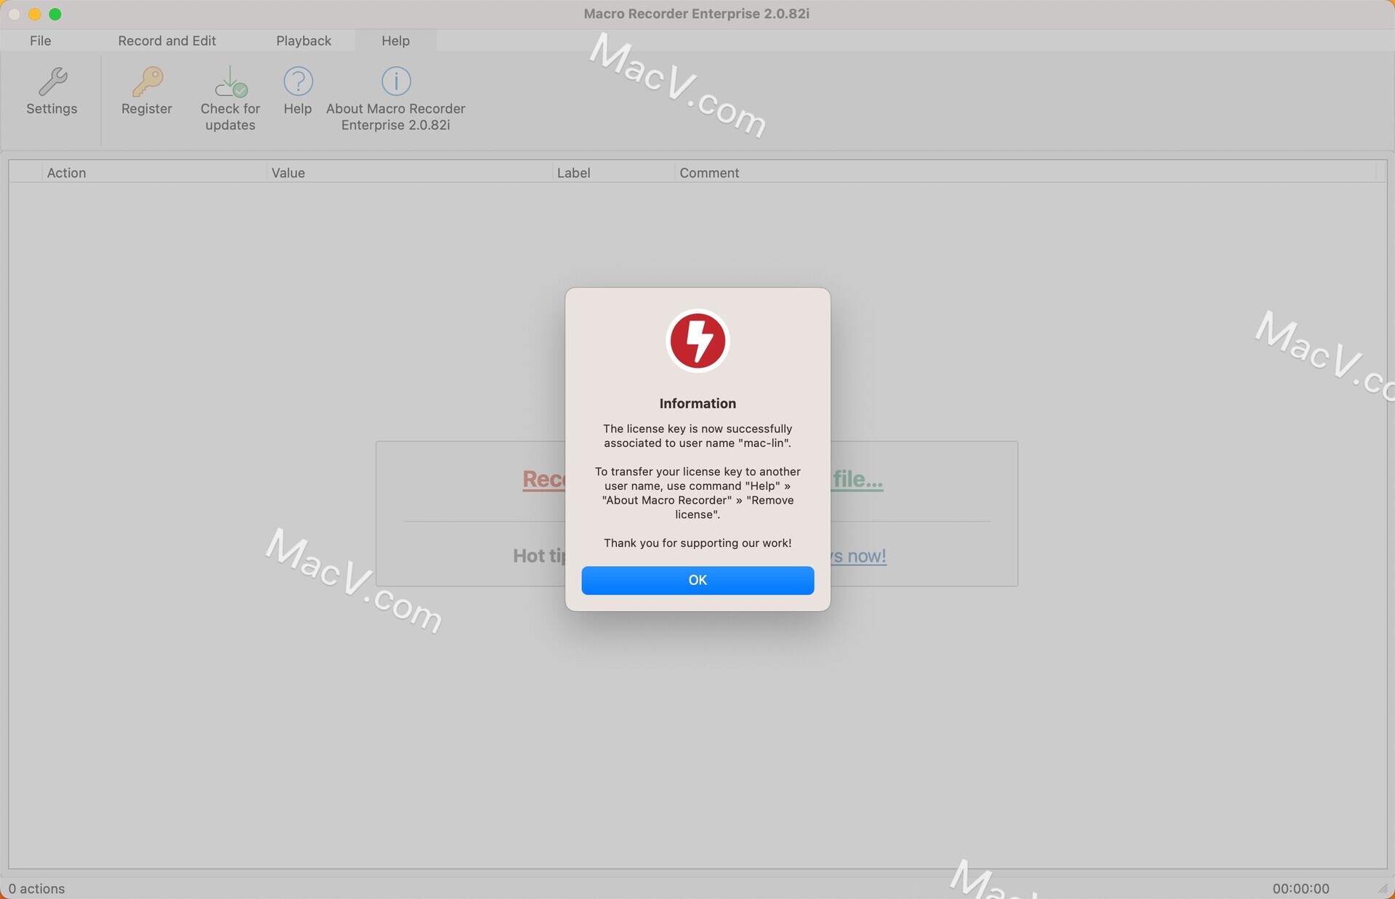1395x899 pixels.
Task: Select the Playback menu tab
Action: point(303,40)
